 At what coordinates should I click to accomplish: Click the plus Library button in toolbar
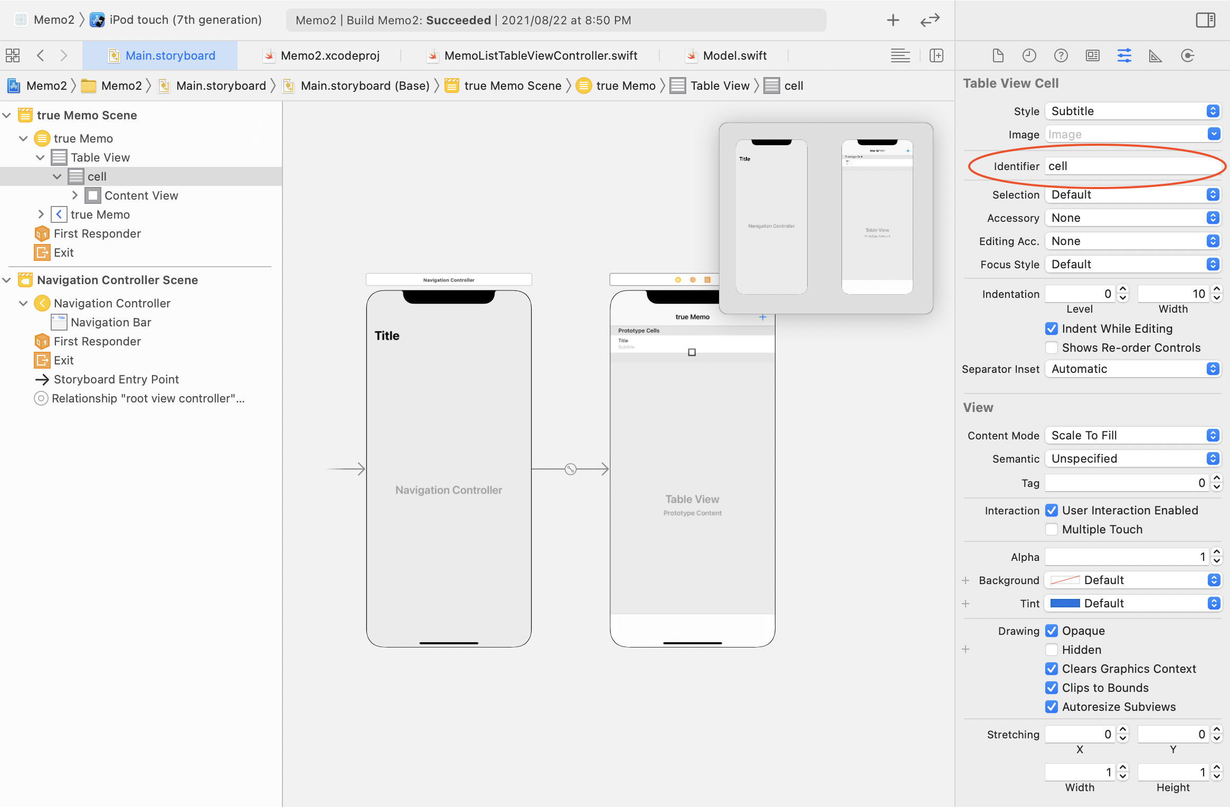(893, 20)
